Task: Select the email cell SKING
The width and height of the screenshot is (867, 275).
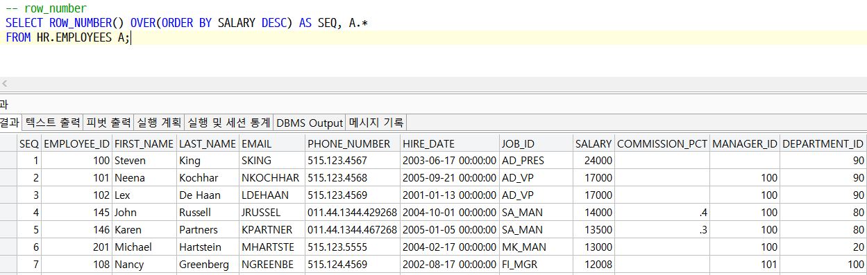Action: point(272,160)
